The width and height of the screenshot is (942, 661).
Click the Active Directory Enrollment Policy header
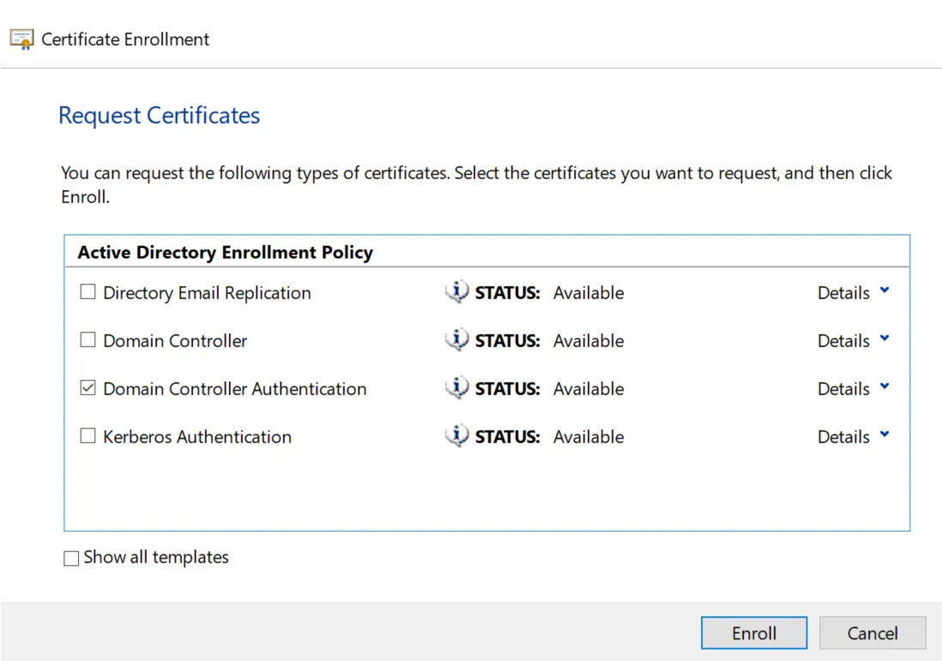tap(226, 252)
